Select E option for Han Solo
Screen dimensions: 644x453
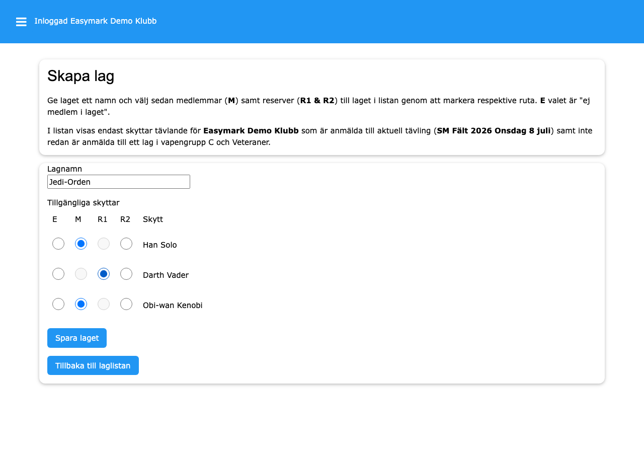coord(58,244)
